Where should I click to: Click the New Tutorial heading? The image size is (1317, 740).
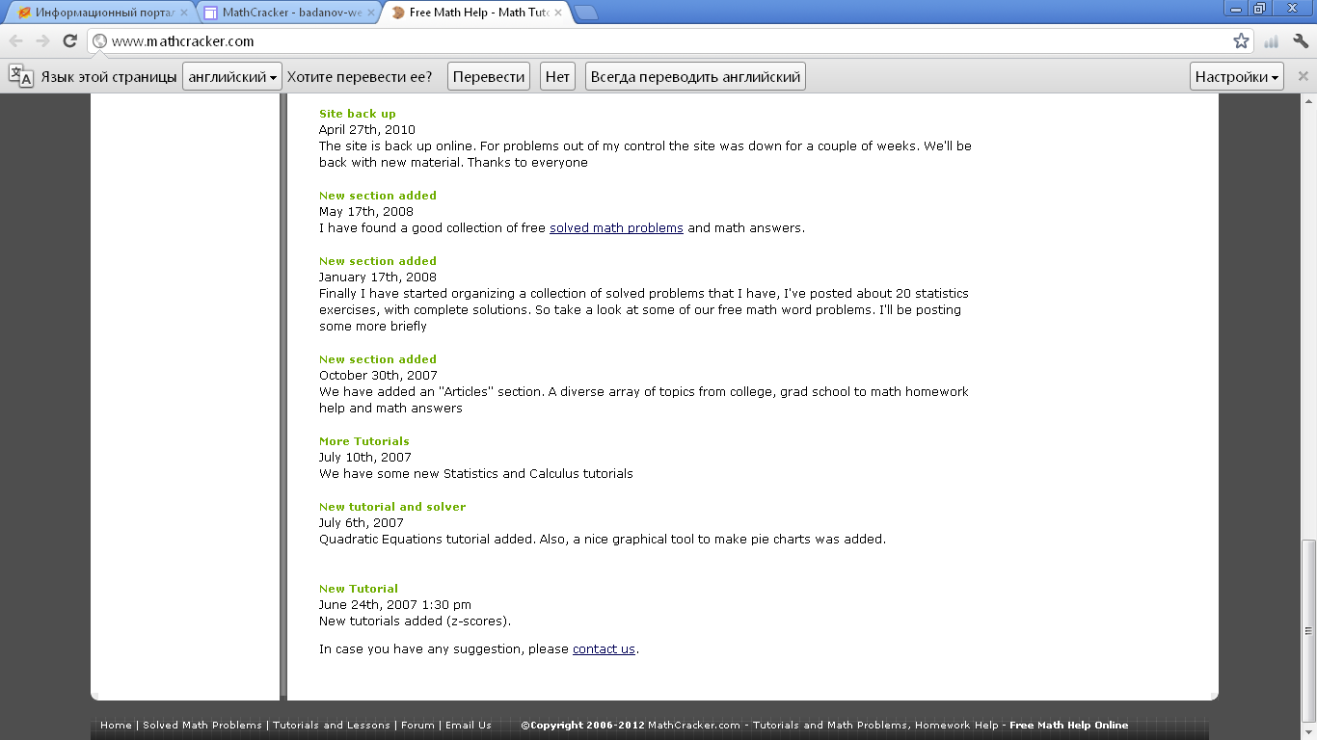(359, 589)
